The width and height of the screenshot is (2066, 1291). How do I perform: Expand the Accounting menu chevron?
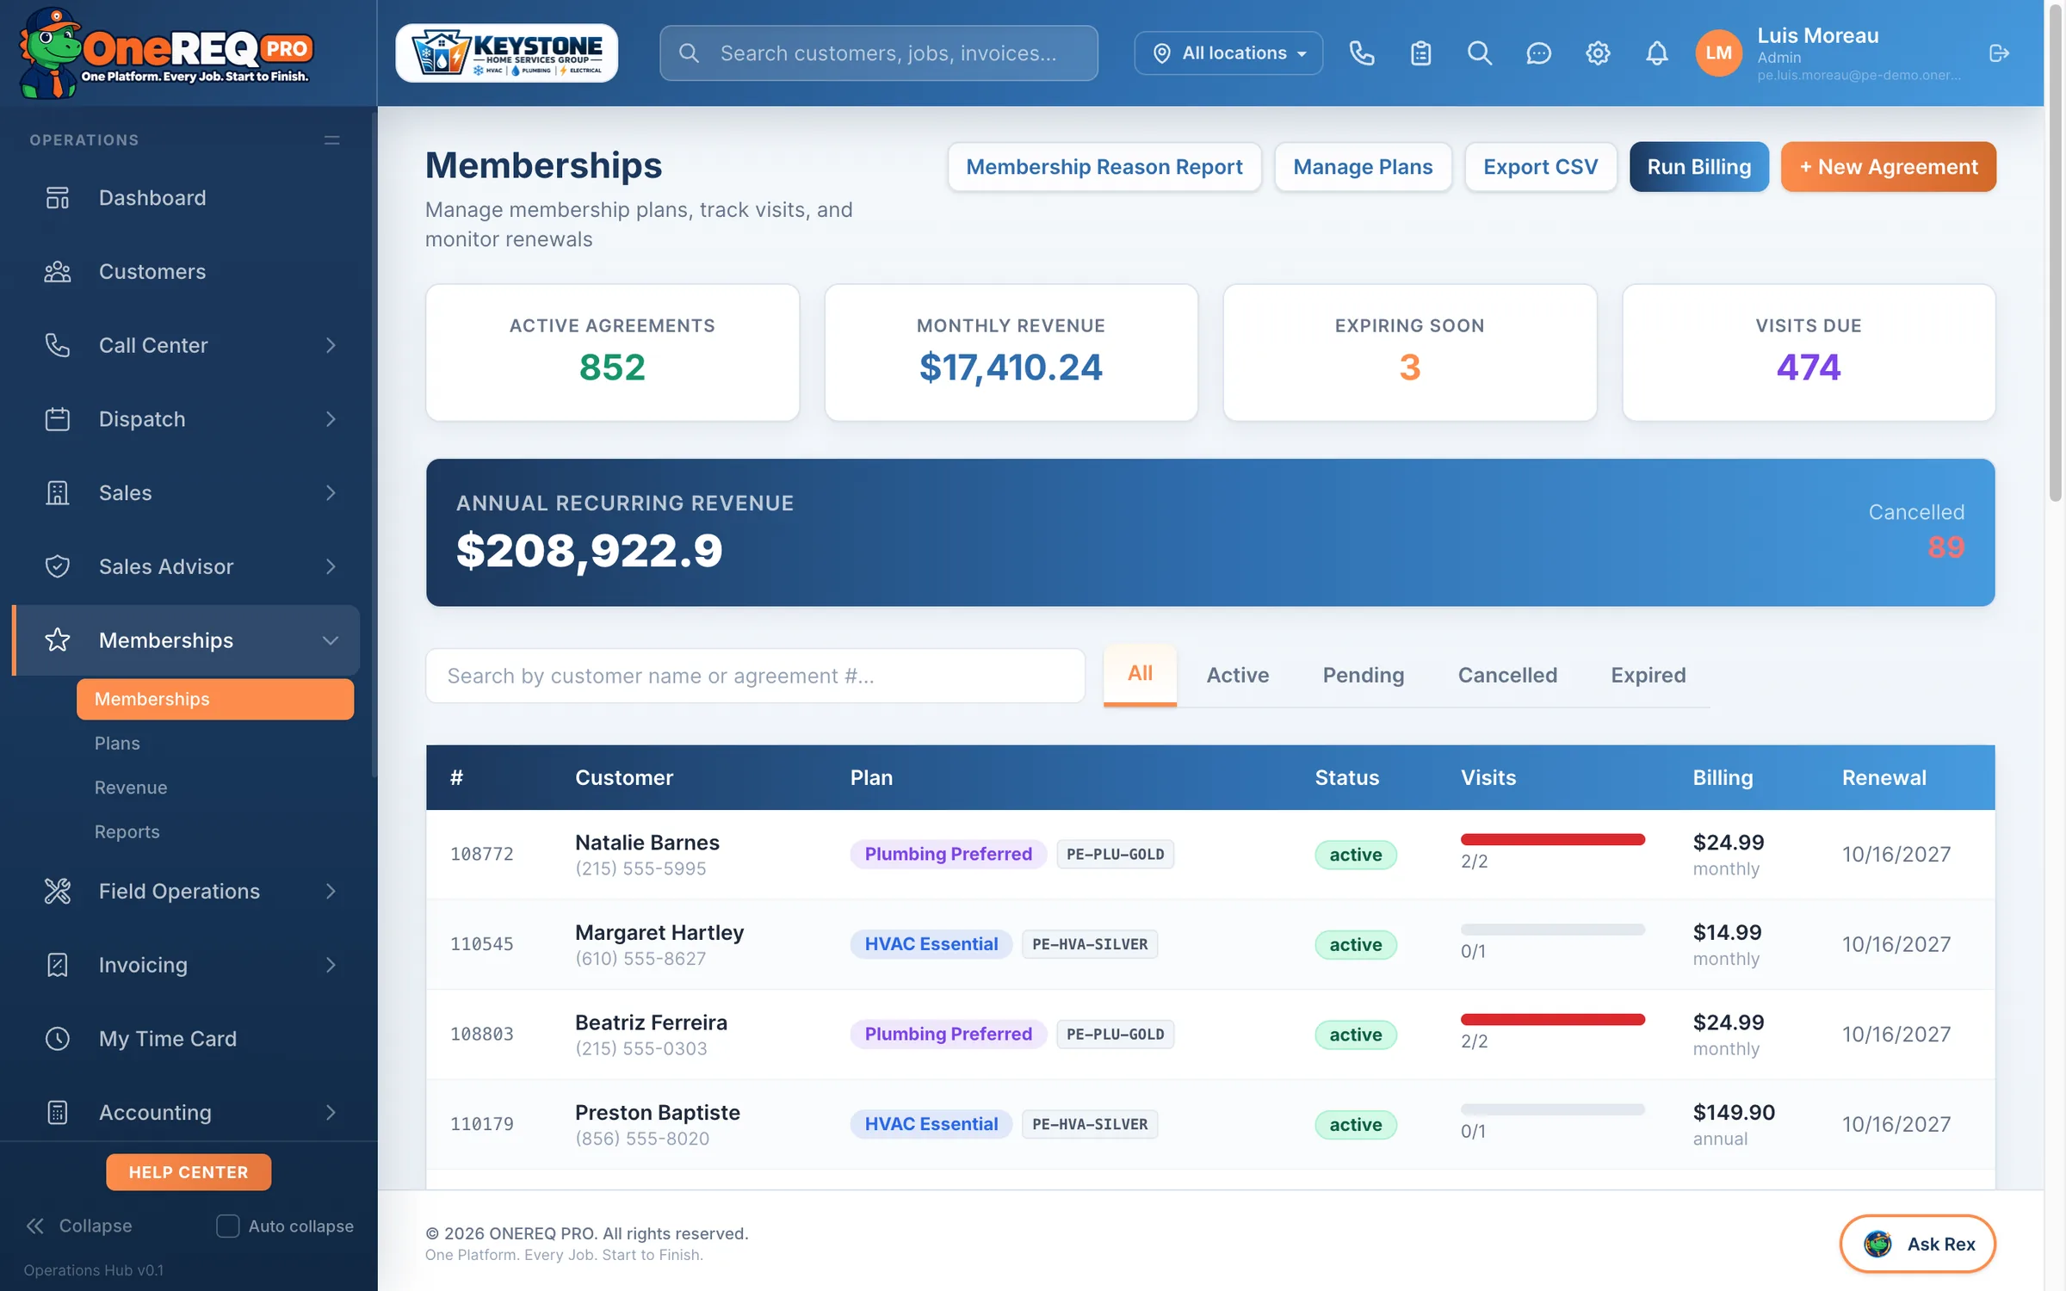click(x=331, y=1113)
